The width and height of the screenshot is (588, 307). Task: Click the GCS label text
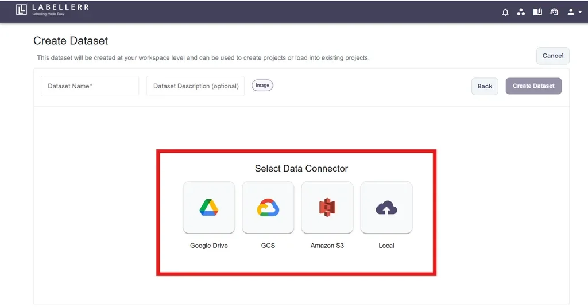pyautogui.click(x=268, y=246)
